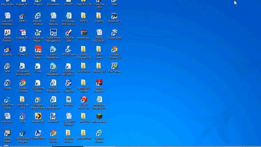This screenshot has width=261, height=147.
Task: Open the listen.pls playlist file
Action: (69, 101)
